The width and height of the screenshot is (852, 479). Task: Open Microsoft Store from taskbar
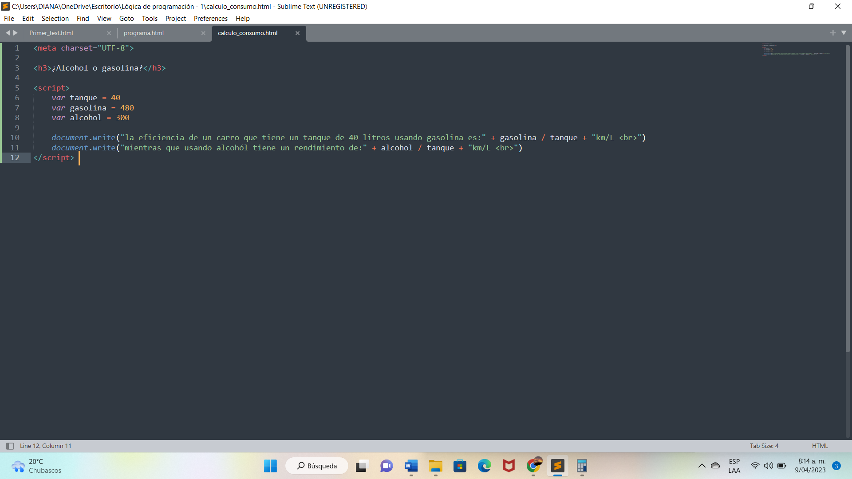click(460, 466)
